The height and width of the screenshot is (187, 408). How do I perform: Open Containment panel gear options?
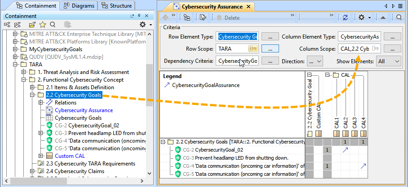click(x=143, y=24)
